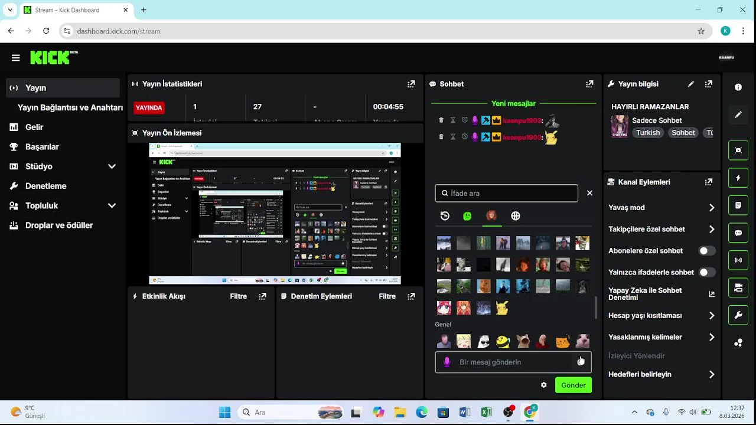Image resolution: width=756 pixels, height=425 pixels.
Task: Click shield icon on second chat message
Action: (465, 137)
